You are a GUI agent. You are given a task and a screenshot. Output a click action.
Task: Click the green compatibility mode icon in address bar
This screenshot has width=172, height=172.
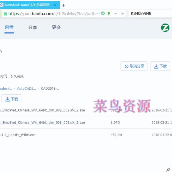point(103,13)
